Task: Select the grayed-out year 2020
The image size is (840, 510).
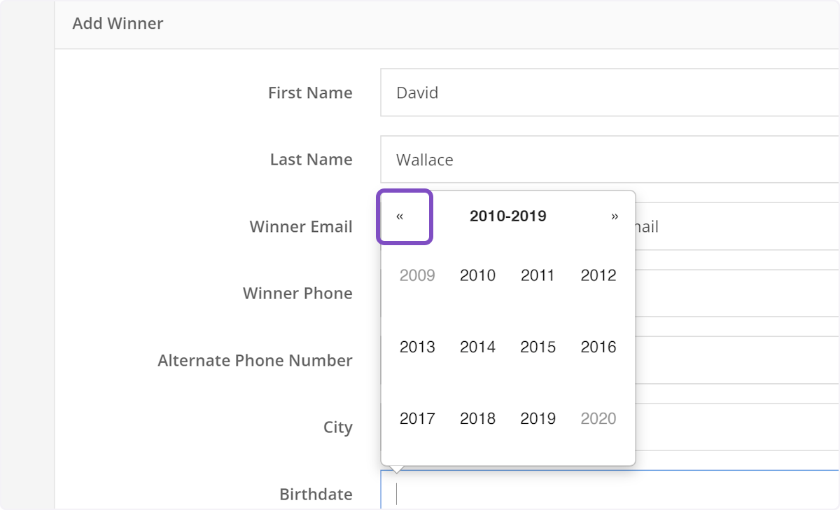Action: point(598,418)
